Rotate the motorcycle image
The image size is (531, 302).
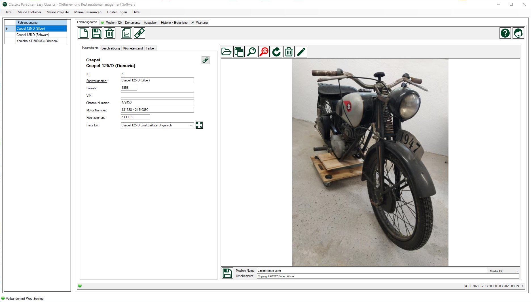(276, 52)
